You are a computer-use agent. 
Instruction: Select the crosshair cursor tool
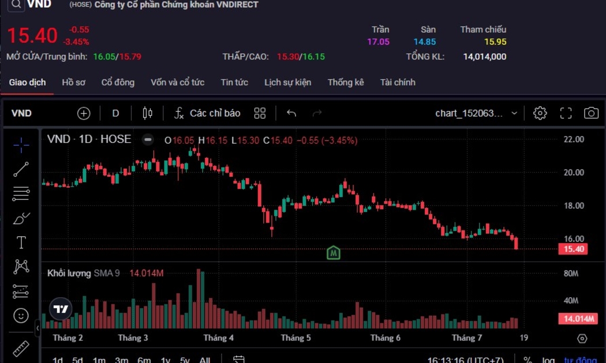pos(21,145)
